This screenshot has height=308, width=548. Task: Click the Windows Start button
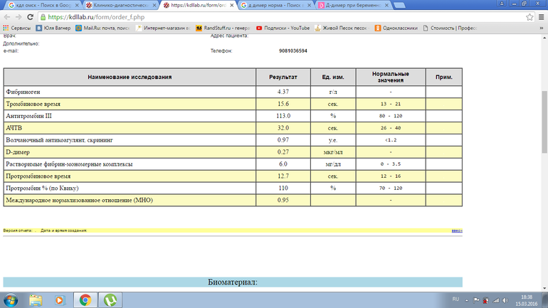[11, 299]
